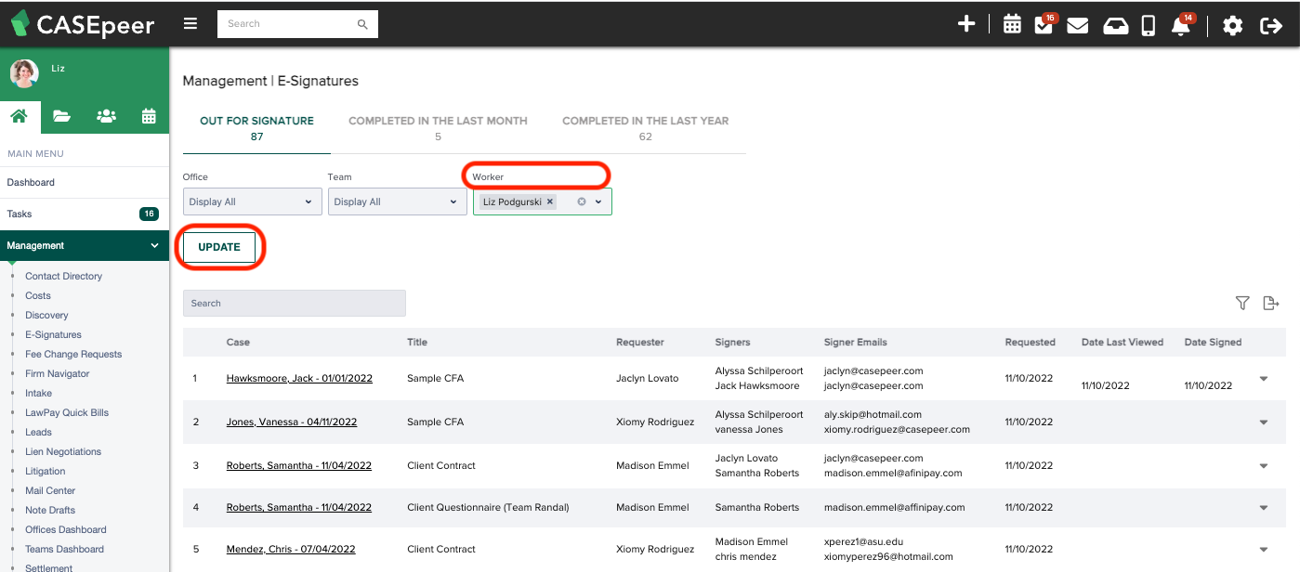Image resolution: width=1300 pixels, height=572 pixels.
Task: Open E-Signatures under Management
Action: 54,335
